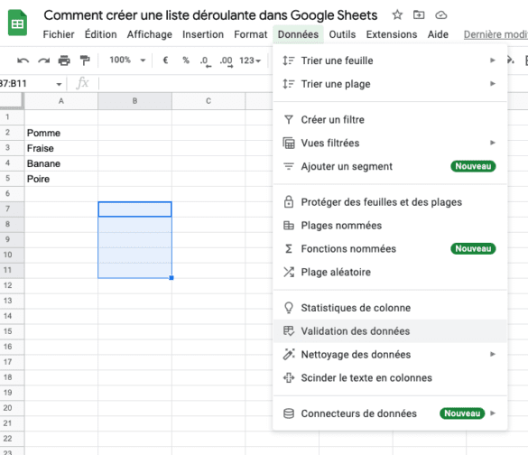Format as percent
Viewport: 528px width, 455px height.
pos(186,60)
